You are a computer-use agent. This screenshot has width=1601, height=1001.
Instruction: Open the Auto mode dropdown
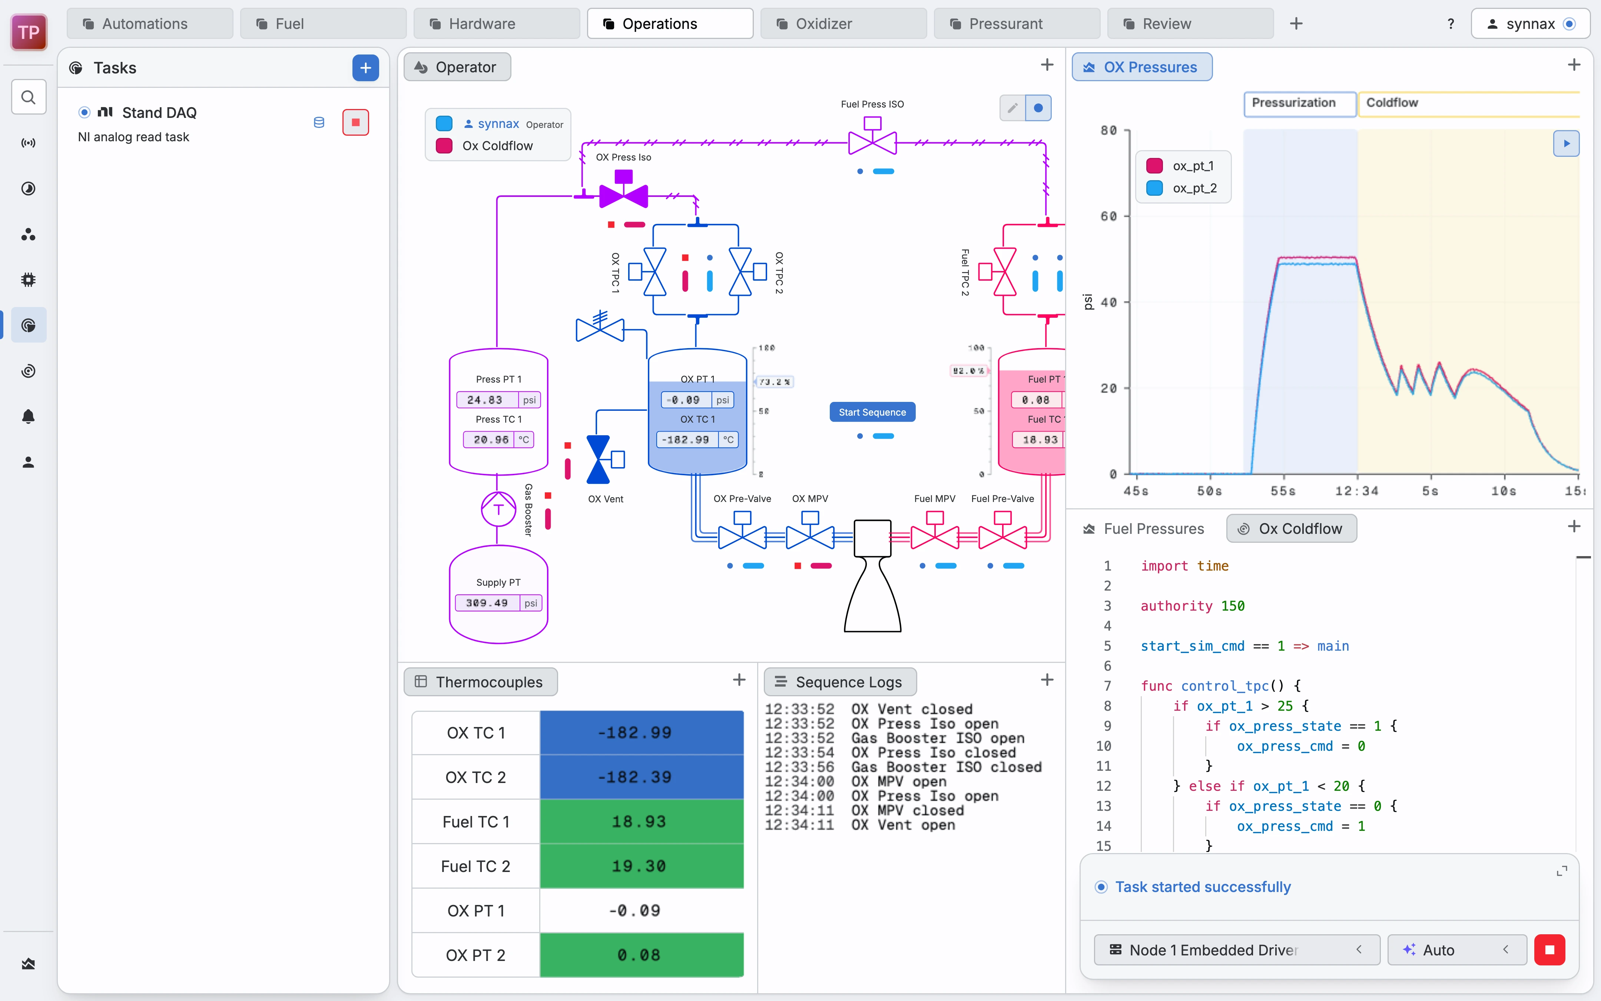point(1457,950)
